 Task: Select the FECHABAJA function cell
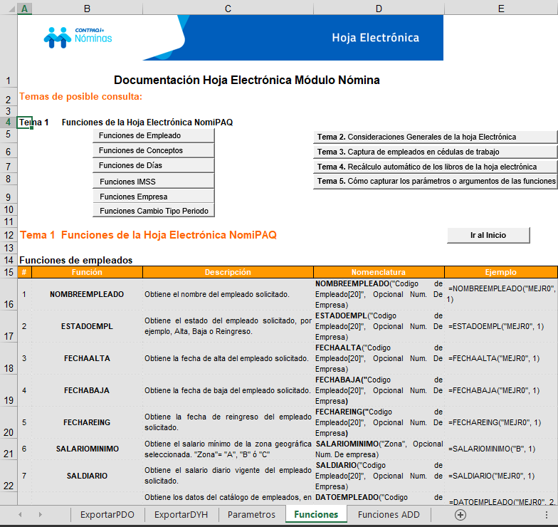[87, 390]
